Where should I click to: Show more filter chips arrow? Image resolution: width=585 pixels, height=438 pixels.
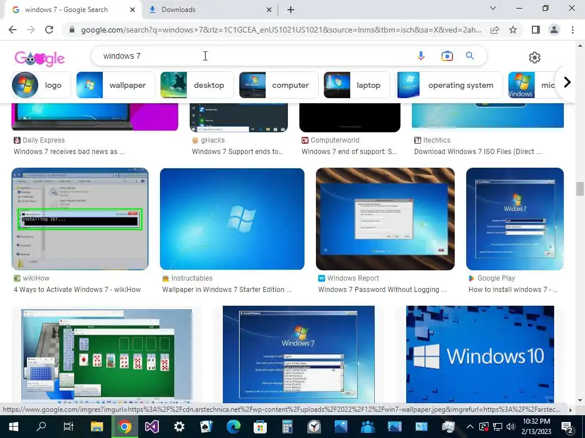pos(567,82)
